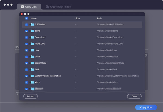Switch to the Copy Disk tab
163x112 pixels.
click(29, 7)
